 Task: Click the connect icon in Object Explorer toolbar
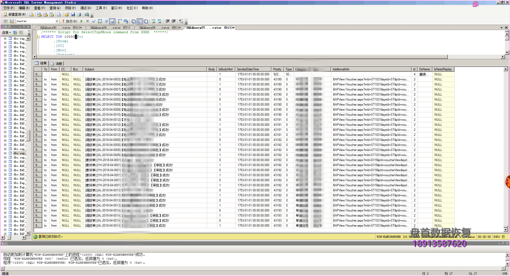coord(6,32)
